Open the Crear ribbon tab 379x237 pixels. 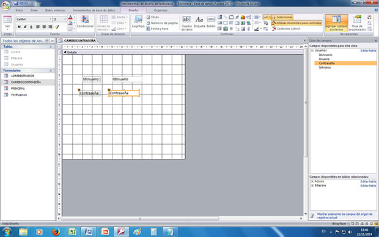pyautogui.click(x=34, y=10)
